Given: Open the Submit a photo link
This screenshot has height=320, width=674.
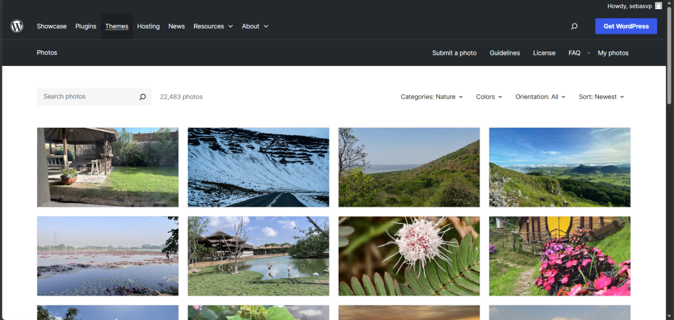Looking at the screenshot, I should click(x=454, y=53).
